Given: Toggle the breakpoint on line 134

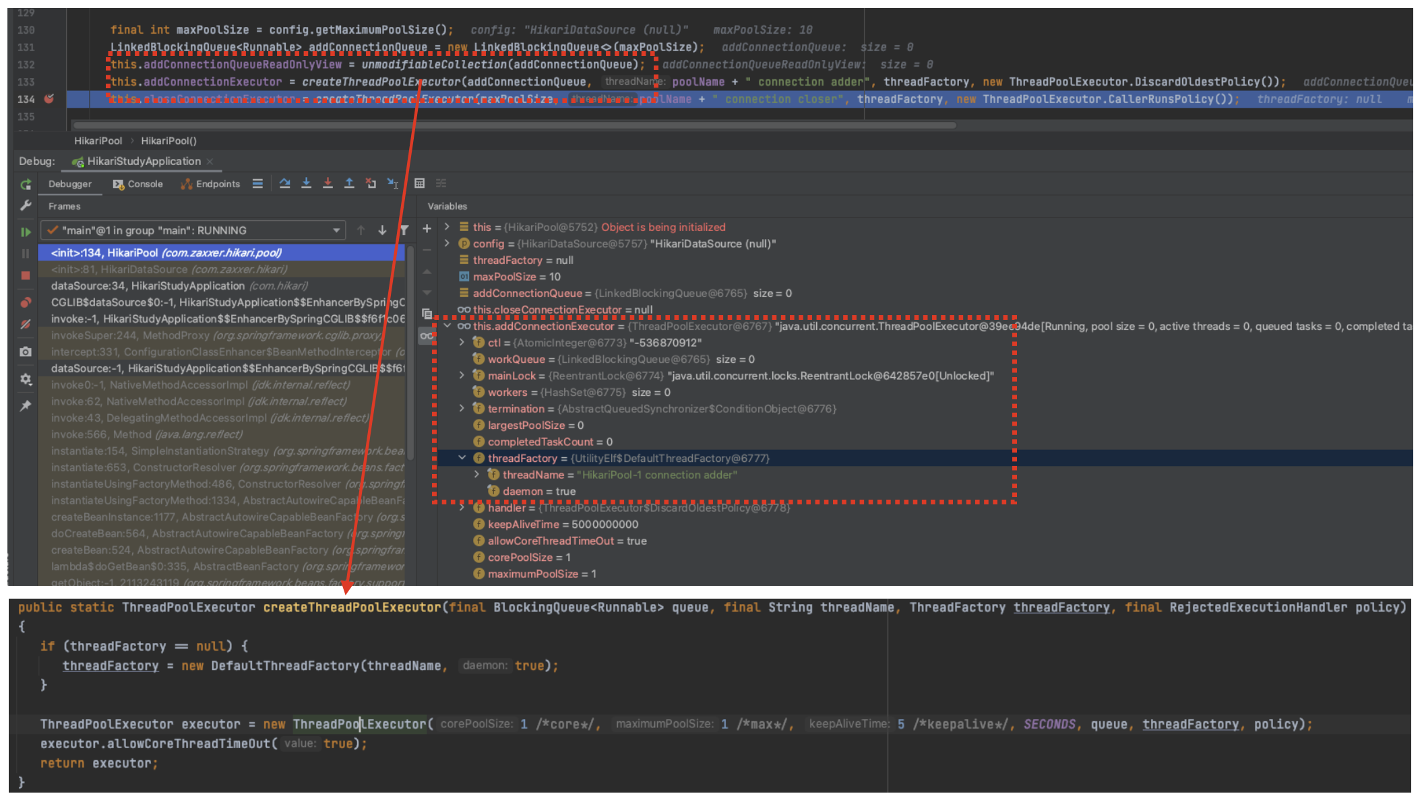Looking at the screenshot, I should click(49, 99).
